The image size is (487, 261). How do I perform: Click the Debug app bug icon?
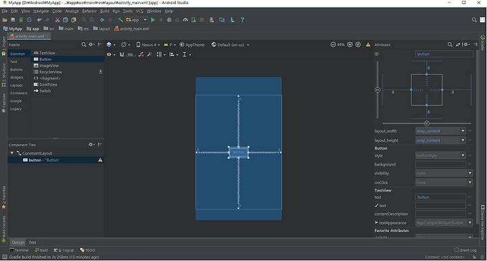(x=169, y=20)
